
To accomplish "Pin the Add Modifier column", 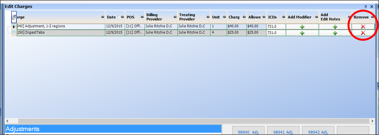I will [x=316, y=17].
